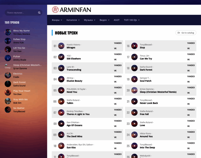Open Bless My Name in top tracks

(21, 31)
